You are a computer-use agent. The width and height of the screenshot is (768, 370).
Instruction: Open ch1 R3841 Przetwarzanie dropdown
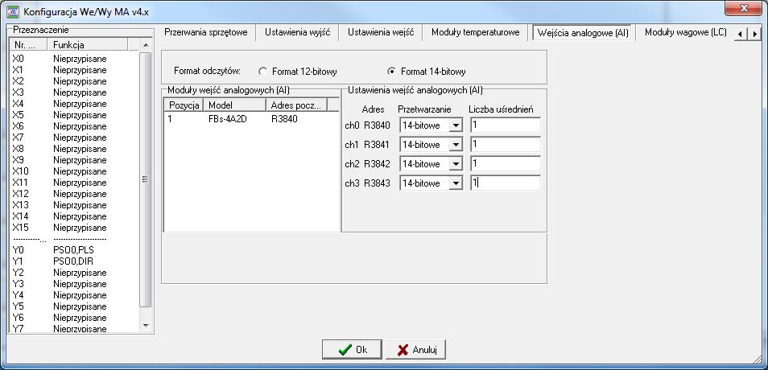coord(456,145)
